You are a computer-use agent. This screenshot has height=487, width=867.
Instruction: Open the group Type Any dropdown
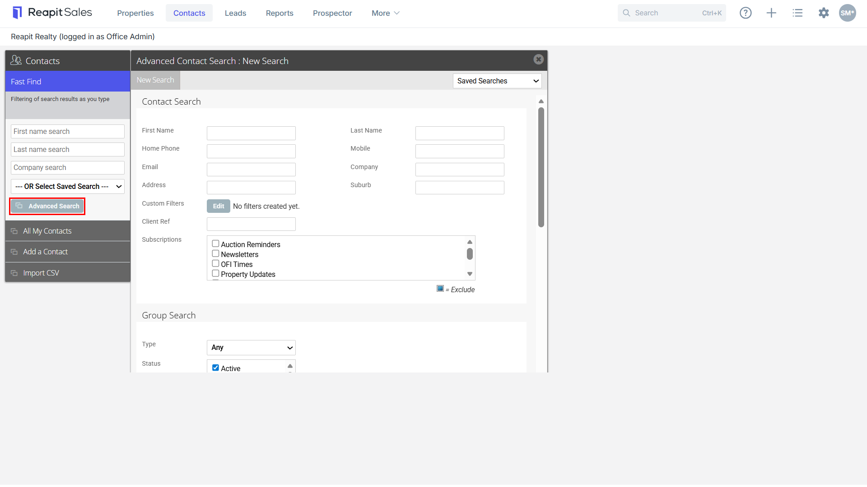click(251, 348)
